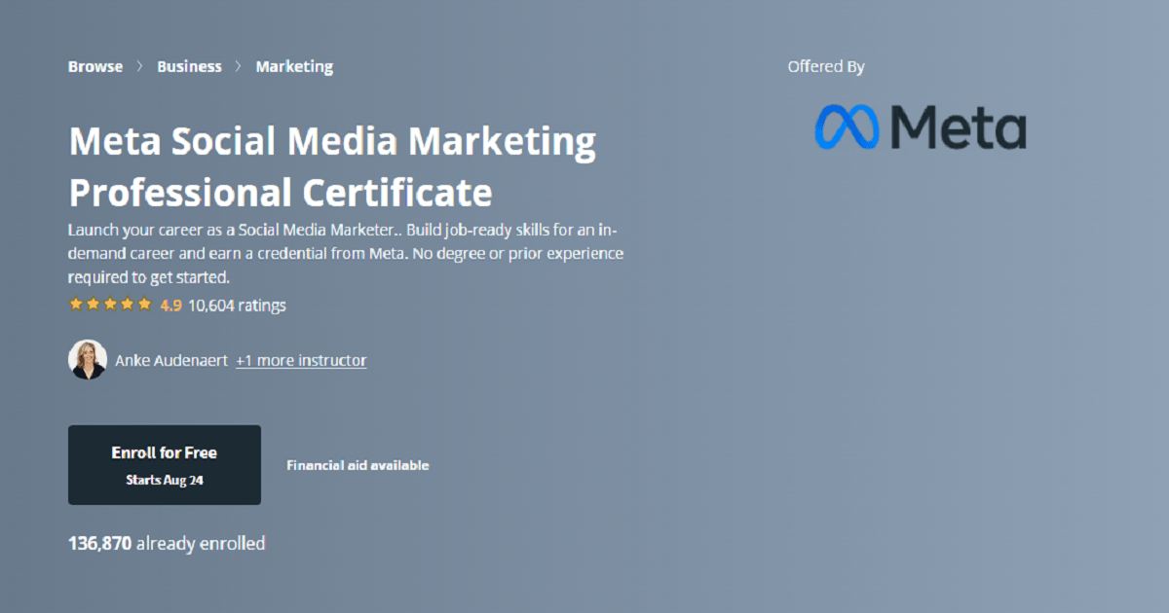The width and height of the screenshot is (1169, 613).
Task: Click the 10,604 ratings text
Action: coord(237,306)
